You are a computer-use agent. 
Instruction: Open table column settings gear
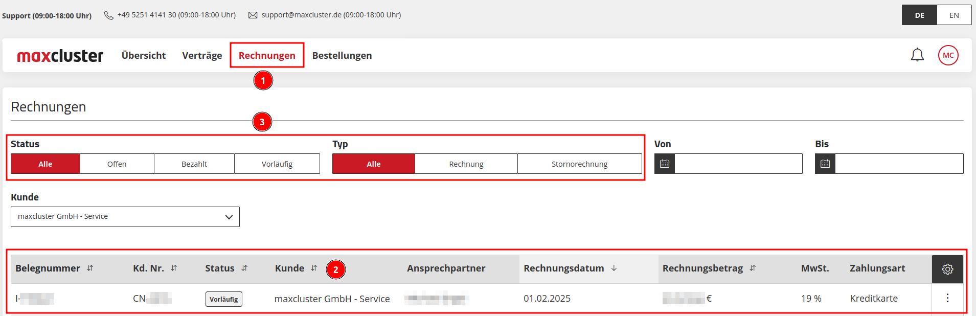tap(947, 269)
